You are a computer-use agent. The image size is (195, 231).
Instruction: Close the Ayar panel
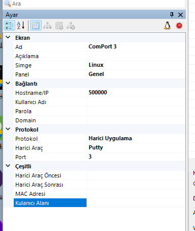pyautogui.click(x=180, y=15)
